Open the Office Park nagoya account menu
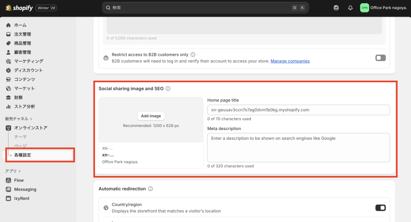 coord(383,8)
